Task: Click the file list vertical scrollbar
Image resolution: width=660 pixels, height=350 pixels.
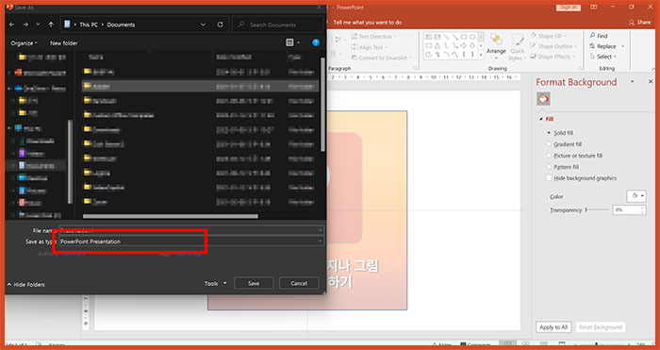Action: click(322, 104)
